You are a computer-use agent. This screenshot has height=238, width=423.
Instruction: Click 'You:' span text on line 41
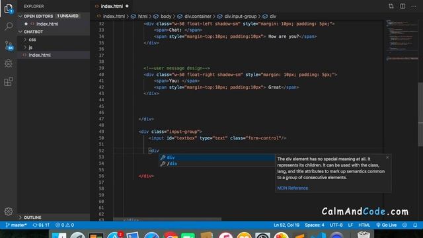174,81
